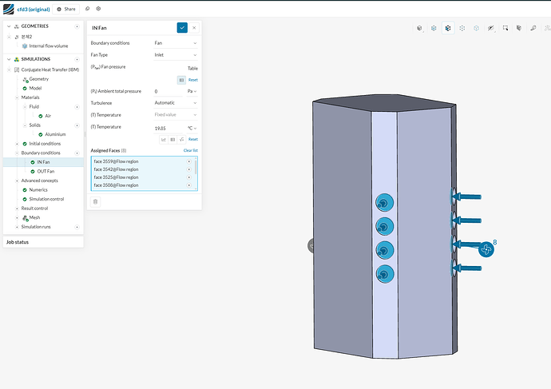This screenshot has height=389, width=551.
Task: Click the fan marker labeled 8 in viewer
Action: pyautogui.click(x=486, y=249)
